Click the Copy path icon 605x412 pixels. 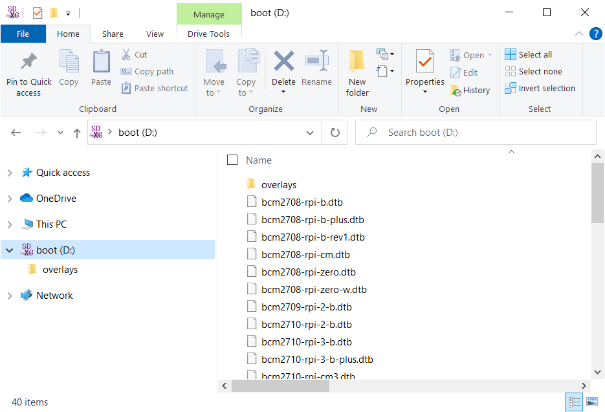point(126,71)
